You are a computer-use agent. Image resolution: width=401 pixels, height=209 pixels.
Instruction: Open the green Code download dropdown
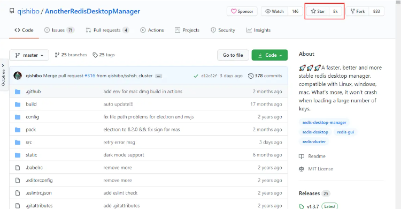269,55
